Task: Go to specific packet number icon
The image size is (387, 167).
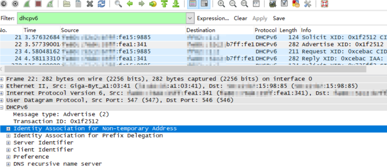Action: (x=153, y=4)
